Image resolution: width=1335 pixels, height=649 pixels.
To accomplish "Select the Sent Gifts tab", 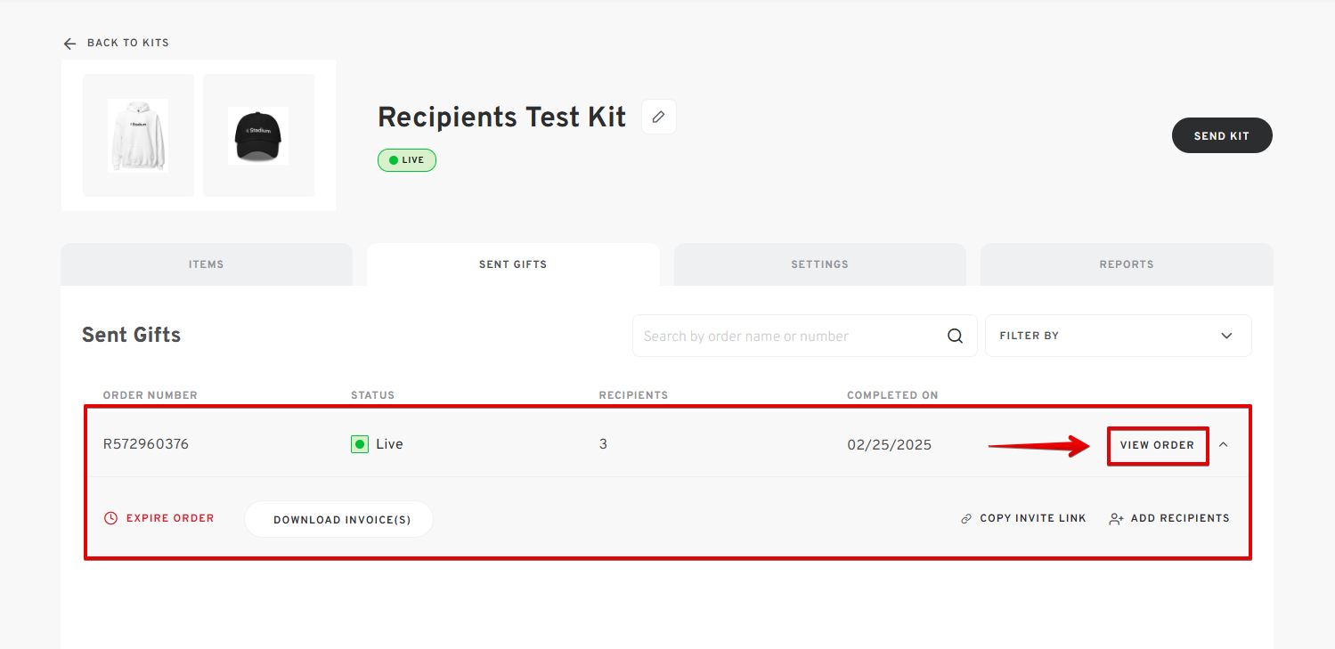I will tap(513, 264).
